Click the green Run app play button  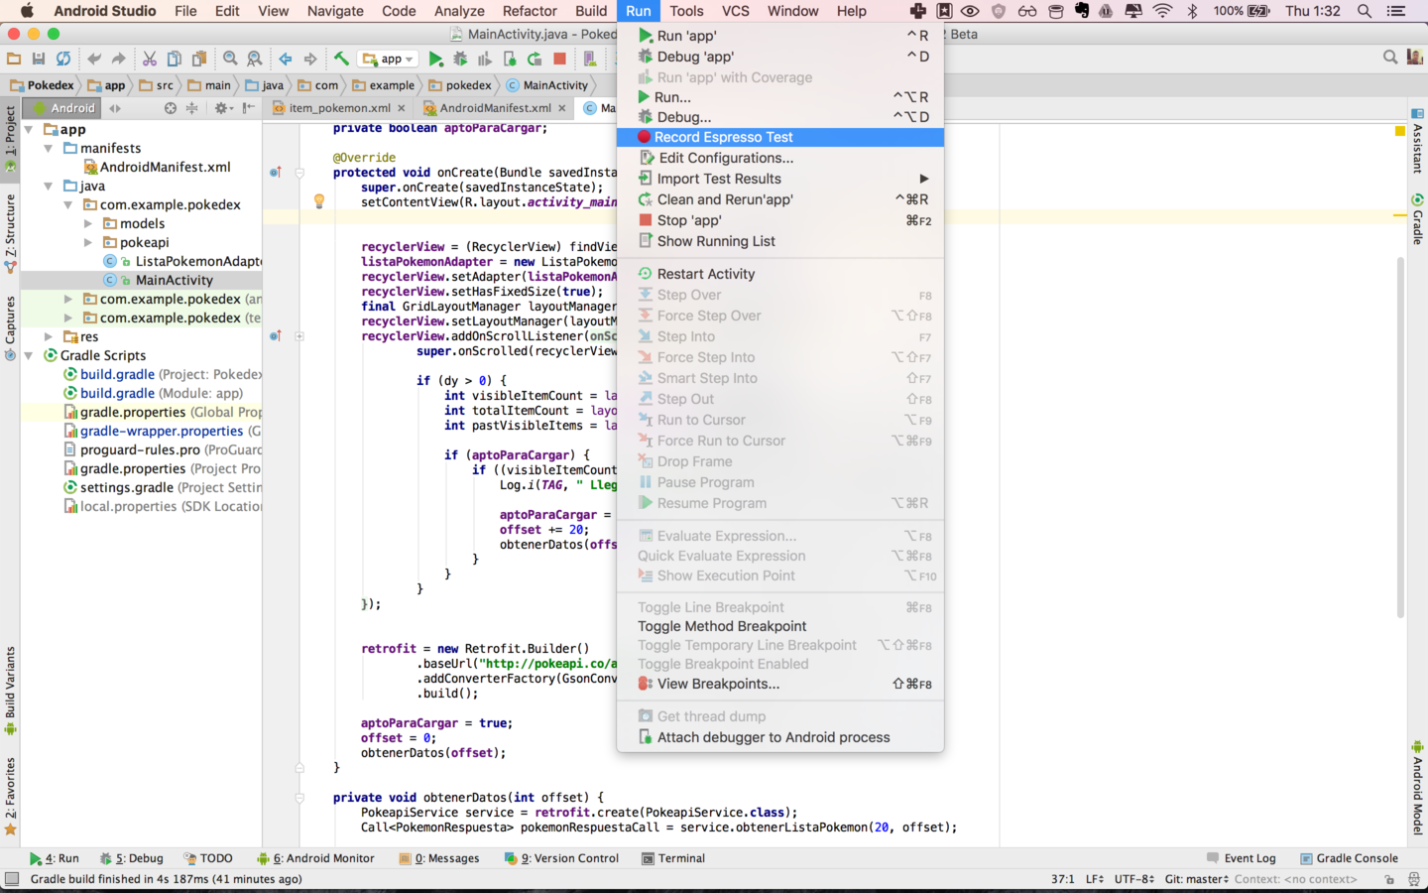click(x=435, y=59)
